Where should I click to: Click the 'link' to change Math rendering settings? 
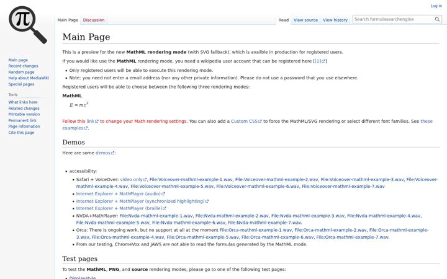93,121
